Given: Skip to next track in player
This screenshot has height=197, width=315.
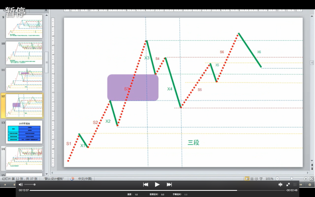Looking at the screenshot, I should (x=169, y=185).
